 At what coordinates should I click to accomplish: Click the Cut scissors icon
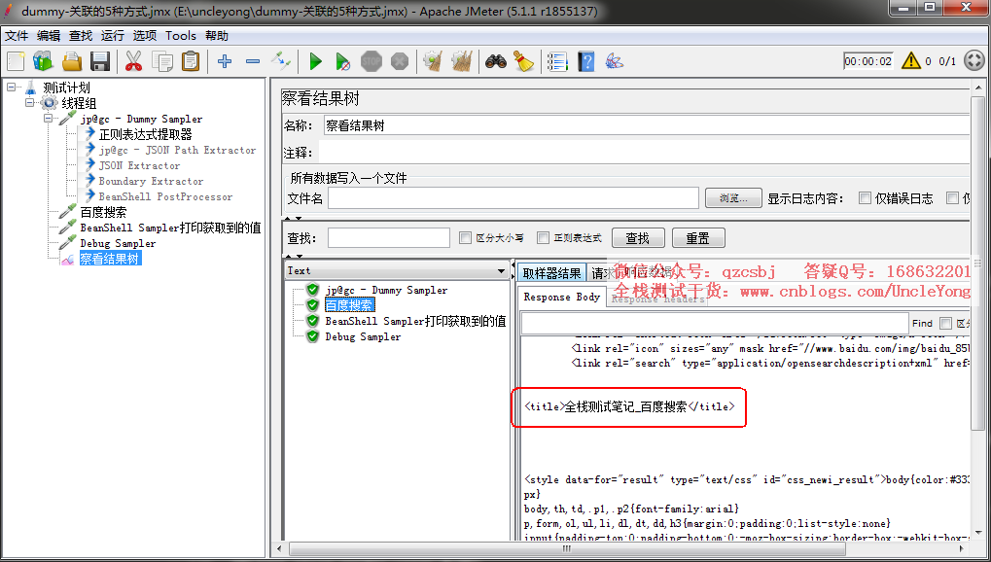pos(133,61)
